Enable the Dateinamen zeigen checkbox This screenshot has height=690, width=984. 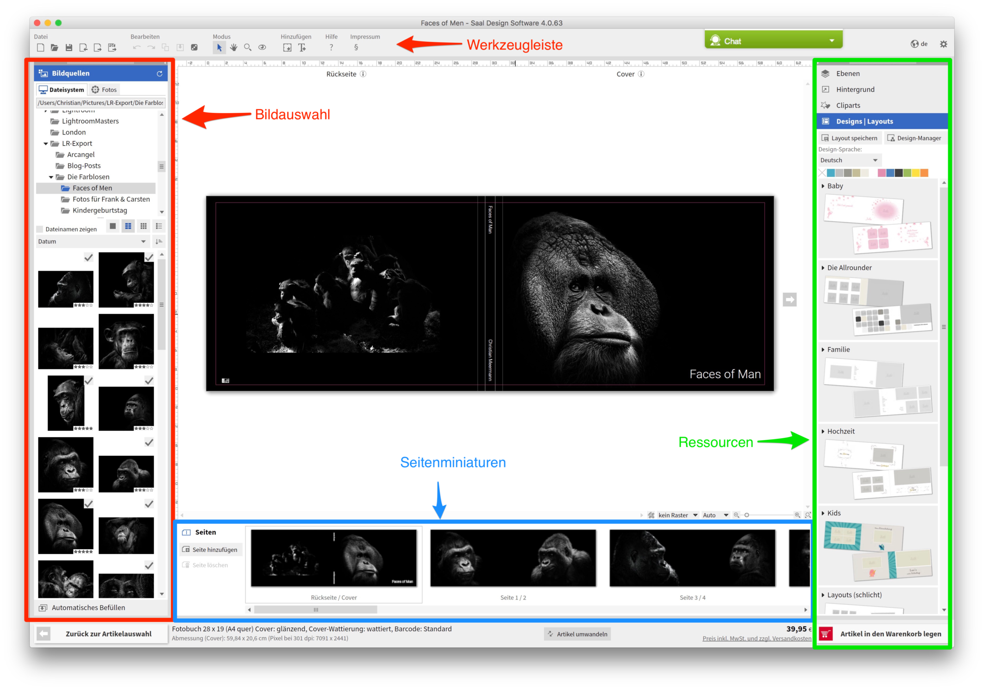[x=40, y=229]
